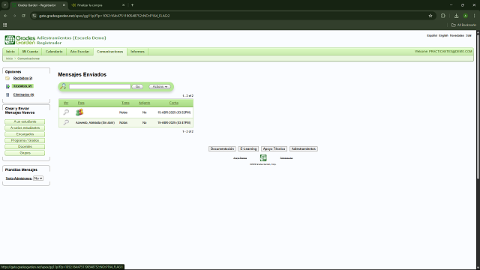480x270 pixels.
Task: Open the Calendario tab
Action: click(x=54, y=52)
